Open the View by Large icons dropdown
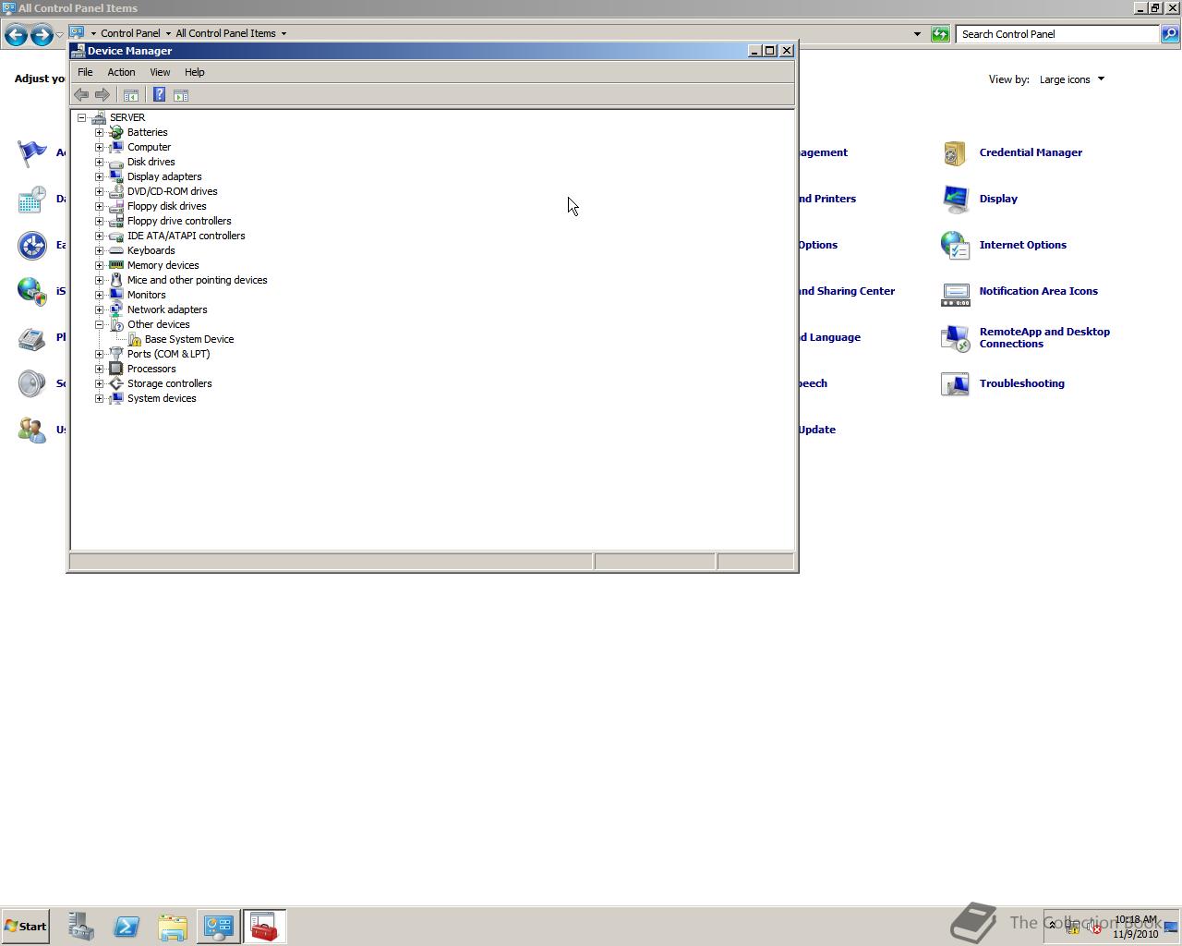This screenshot has width=1182, height=946. click(x=1072, y=79)
